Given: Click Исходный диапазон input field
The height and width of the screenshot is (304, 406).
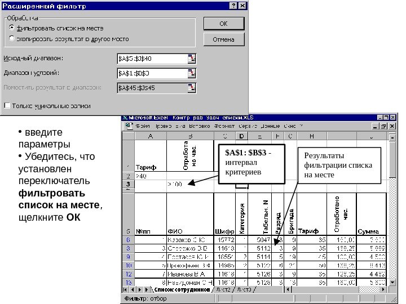Looking at the screenshot, I should 152,59.
